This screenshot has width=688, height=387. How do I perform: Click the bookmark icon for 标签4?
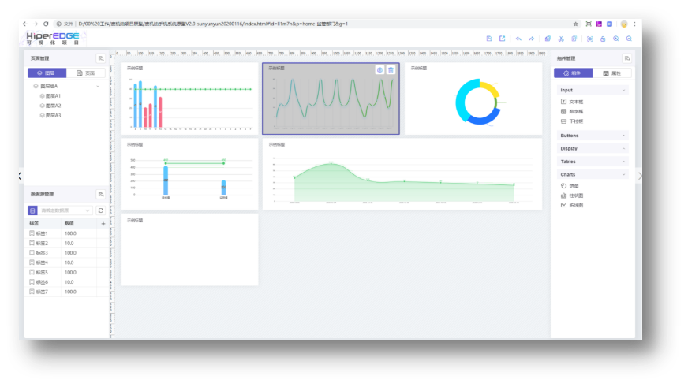(32, 262)
